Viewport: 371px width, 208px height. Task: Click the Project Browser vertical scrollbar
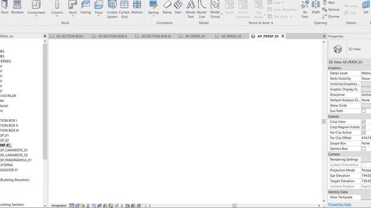(45, 102)
